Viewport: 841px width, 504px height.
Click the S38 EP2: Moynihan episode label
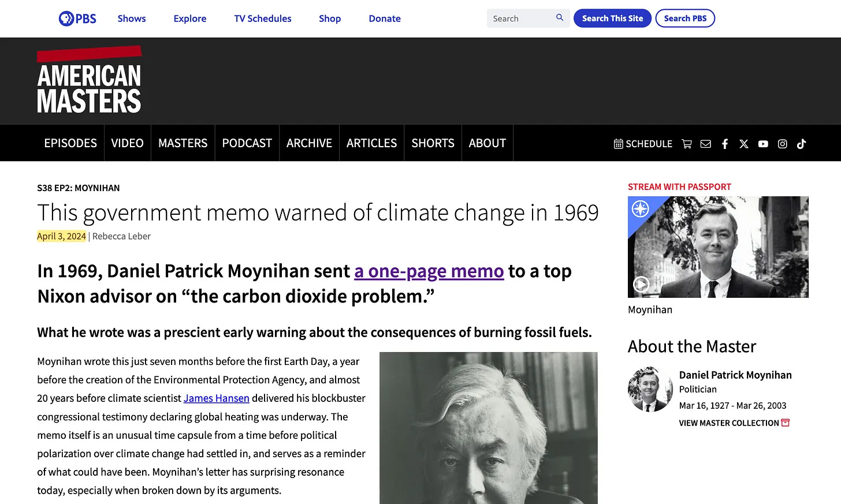coord(79,188)
